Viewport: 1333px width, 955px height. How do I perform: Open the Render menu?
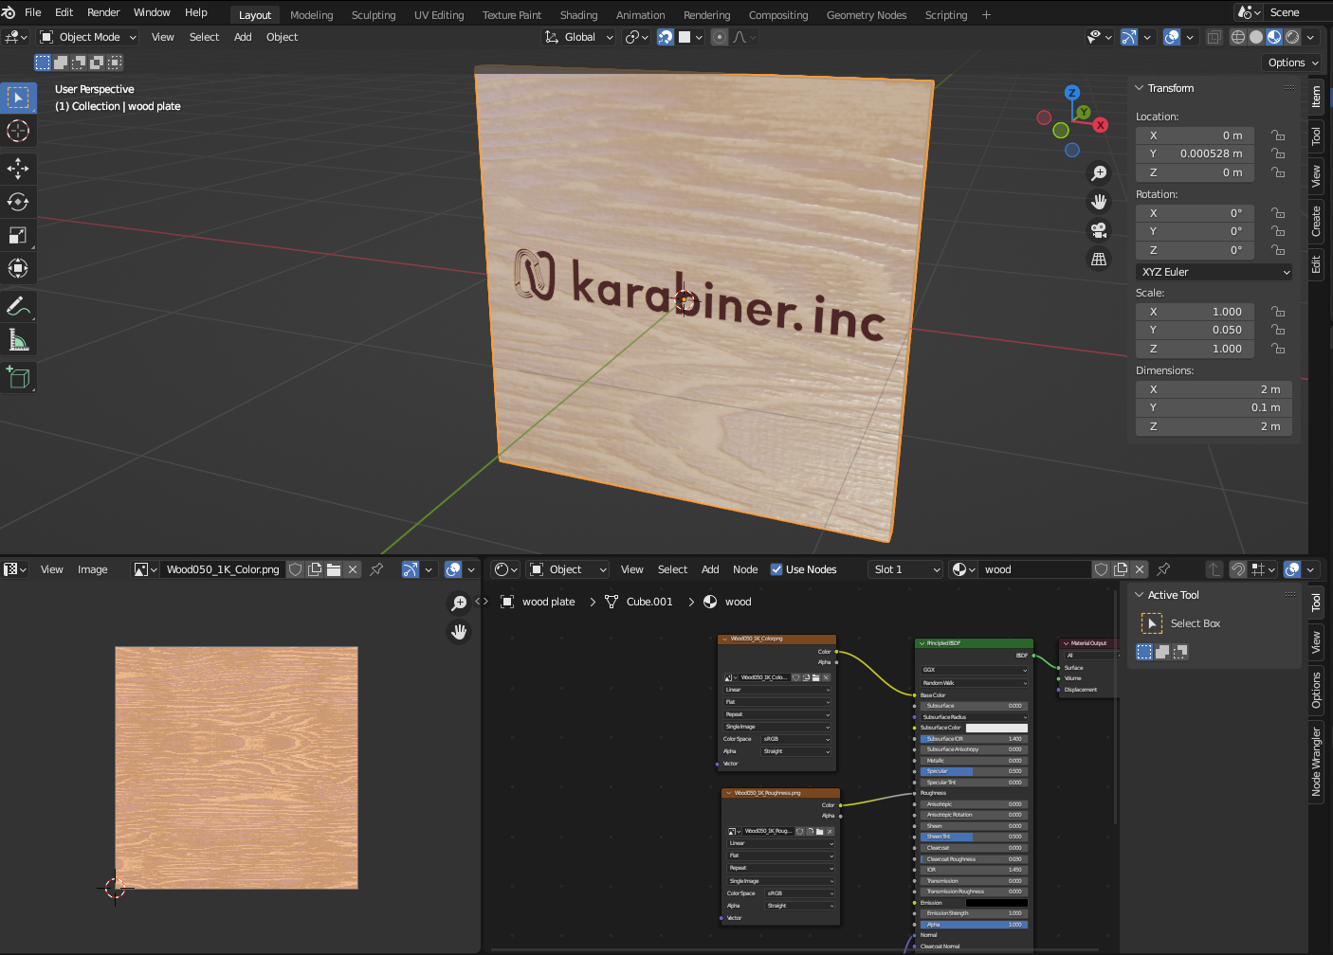[x=103, y=12]
